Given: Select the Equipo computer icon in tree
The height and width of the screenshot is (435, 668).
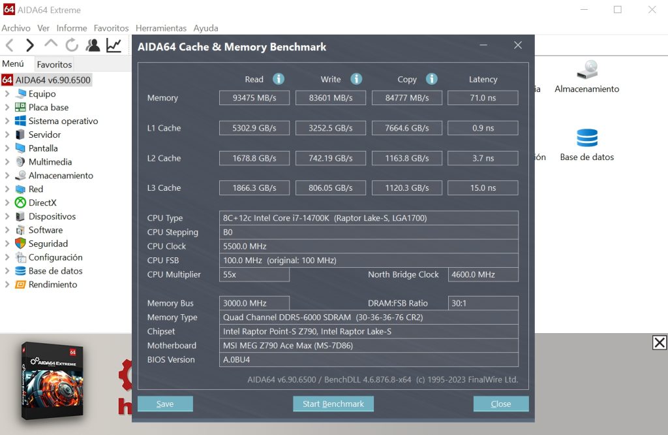Looking at the screenshot, I should coord(20,93).
